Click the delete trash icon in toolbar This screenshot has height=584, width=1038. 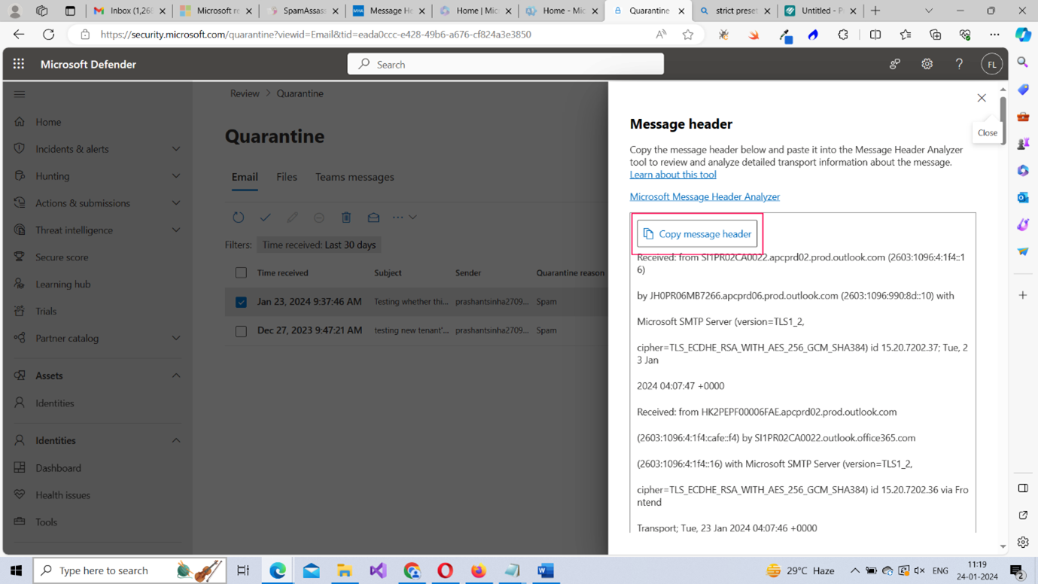click(x=346, y=217)
